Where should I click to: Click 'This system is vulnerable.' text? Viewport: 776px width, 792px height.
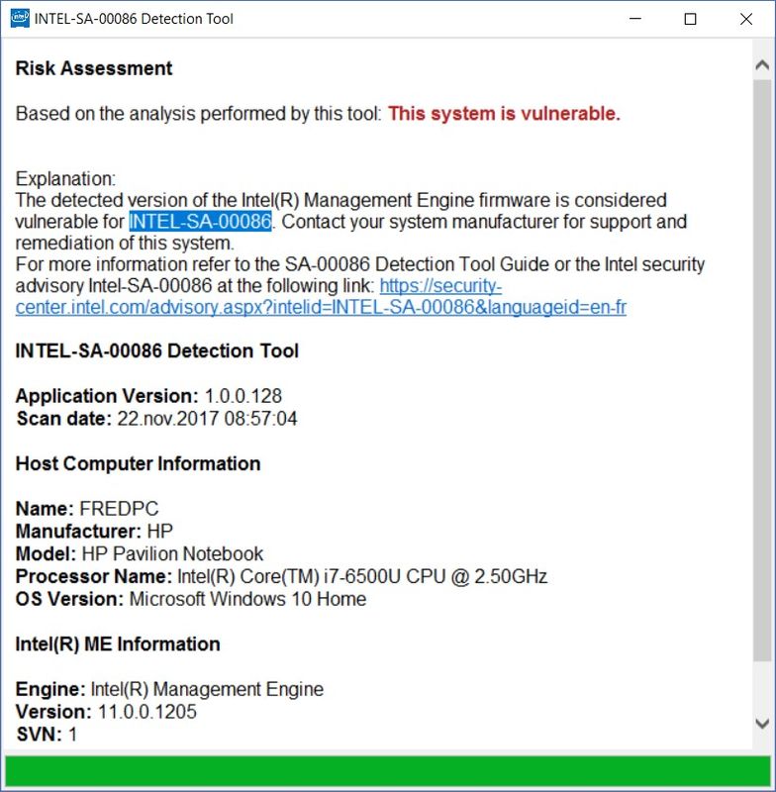pyautogui.click(x=504, y=114)
